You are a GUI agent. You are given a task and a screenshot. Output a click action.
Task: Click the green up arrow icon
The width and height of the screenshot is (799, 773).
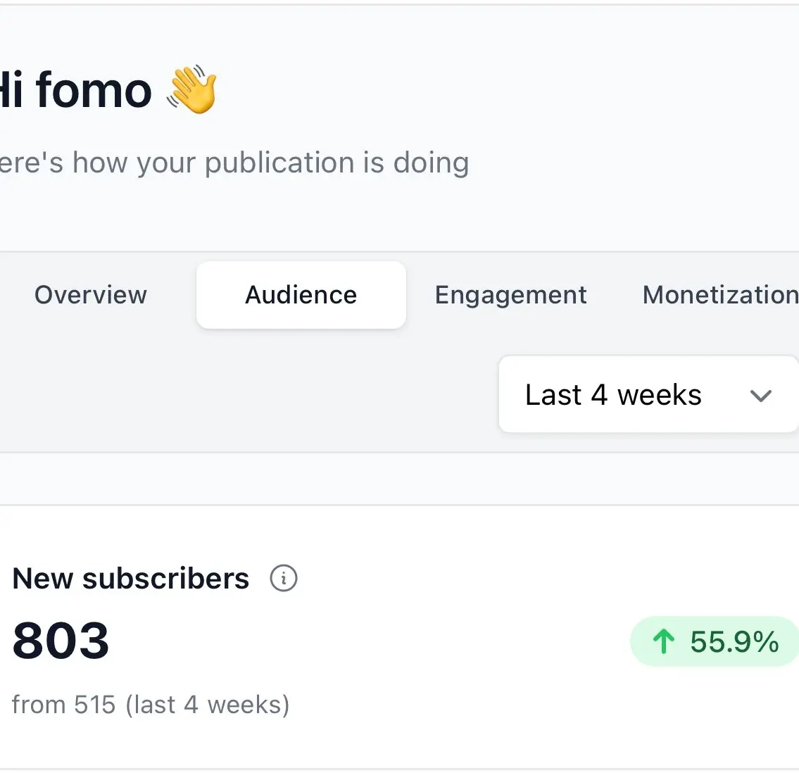point(663,641)
